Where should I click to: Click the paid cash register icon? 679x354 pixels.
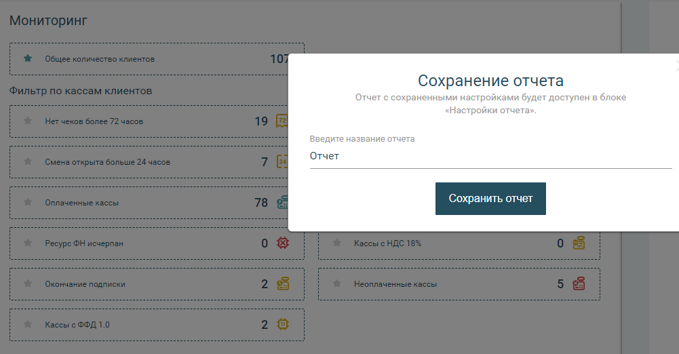pyautogui.click(x=282, y=202)
